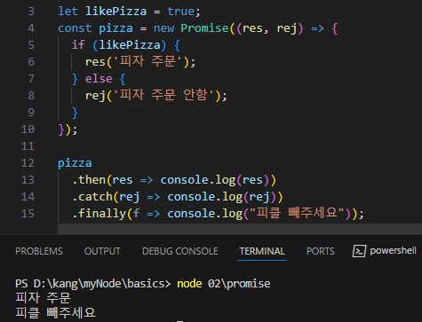Click the 'true' value on line 3
The image size is (422, 322).
[180, 12]
